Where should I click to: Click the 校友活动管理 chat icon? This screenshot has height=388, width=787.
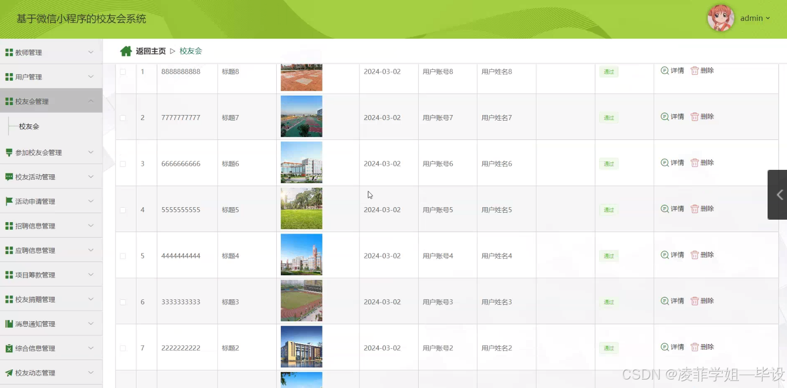tap(9, 177)
